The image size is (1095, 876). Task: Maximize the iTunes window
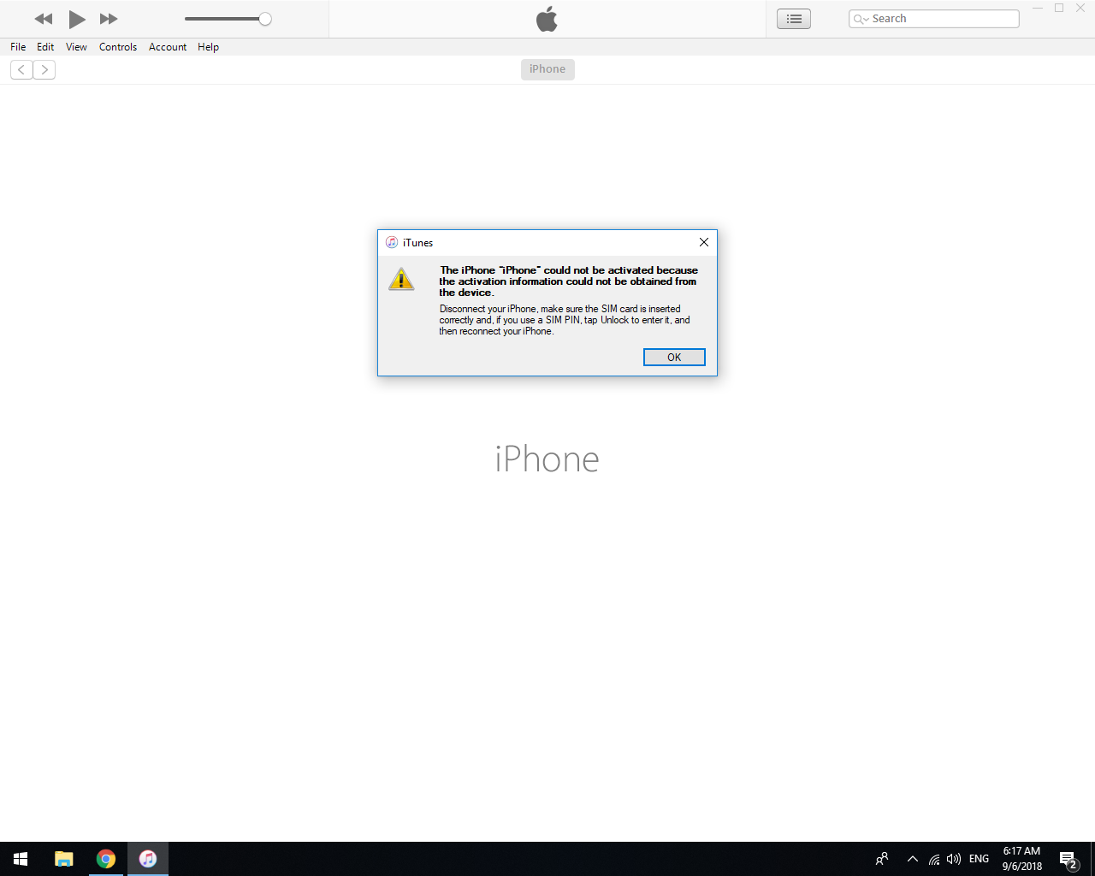pyautogui.click(x=1059, y=8)
